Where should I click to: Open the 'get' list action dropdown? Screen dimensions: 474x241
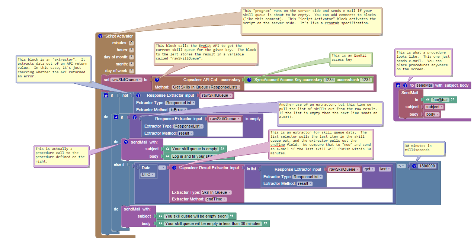click(x=369, y=169)
